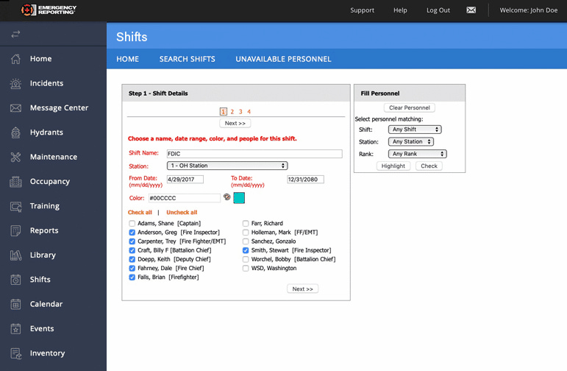
Task: Click the Incidents siren icon
Action: [x=15, y=83]
